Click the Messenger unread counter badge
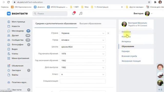 (28, 31)
